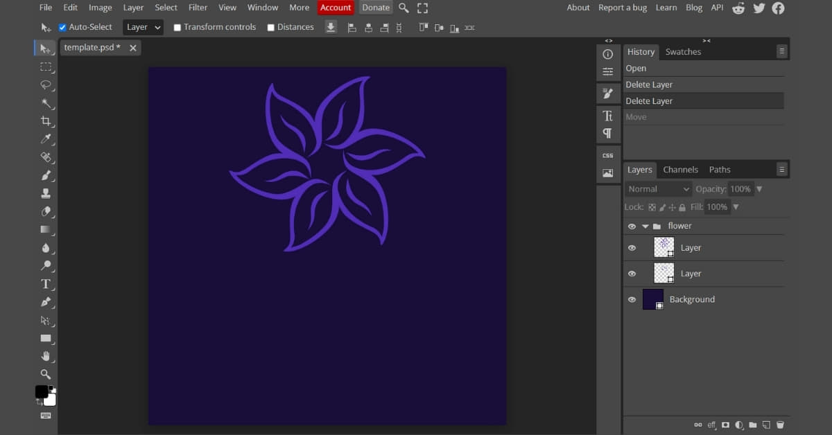The height and width of the screenshot is (435, 832).
Task: Add a layer mask
Action: [726, 425]
